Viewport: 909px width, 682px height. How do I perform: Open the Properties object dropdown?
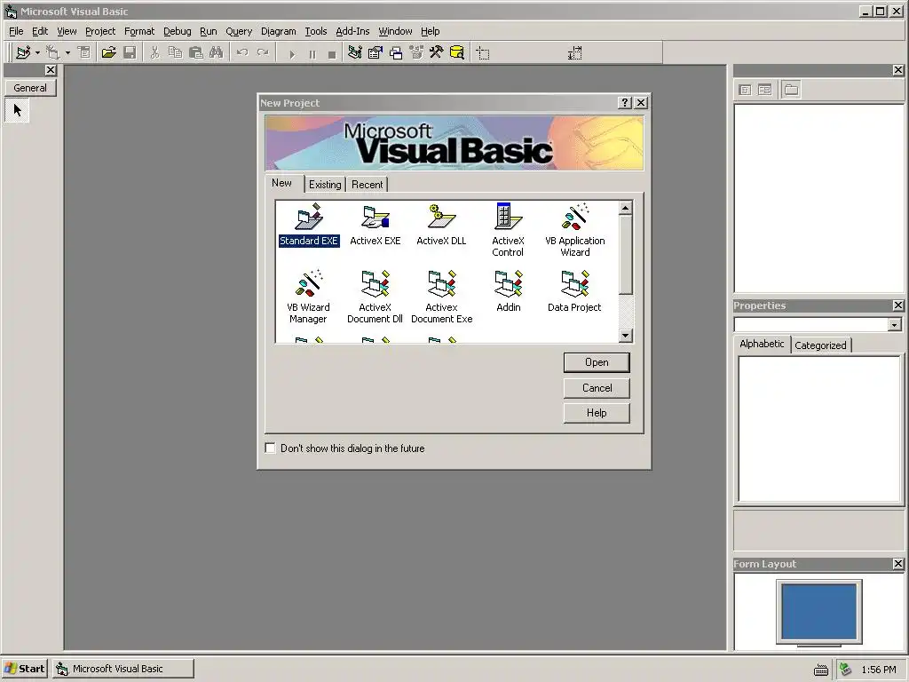894,325
